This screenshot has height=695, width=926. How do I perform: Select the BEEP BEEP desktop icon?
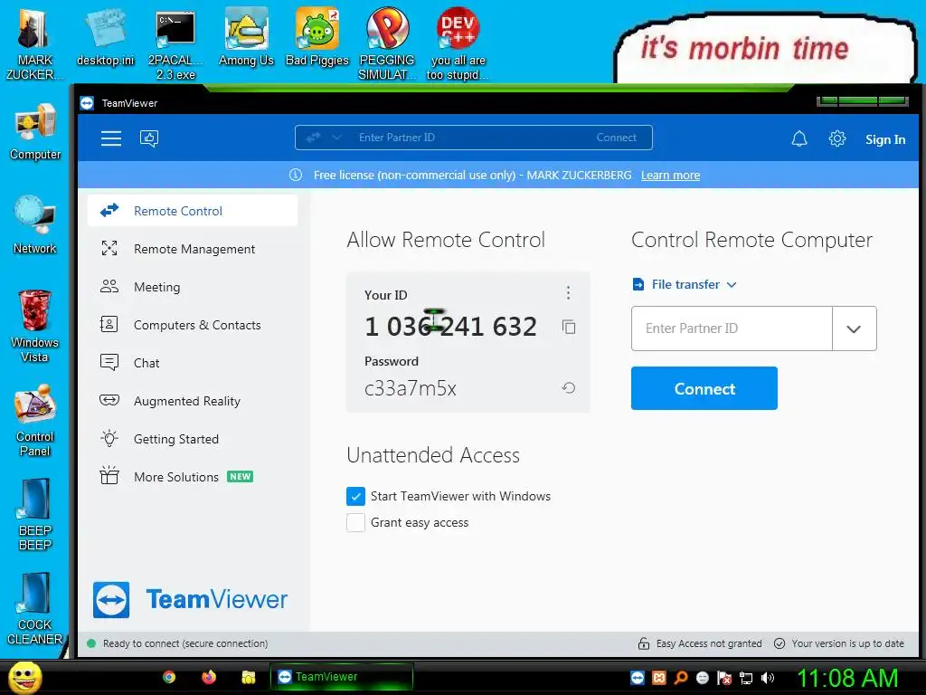pyautogui.click(x=35, y=514)
